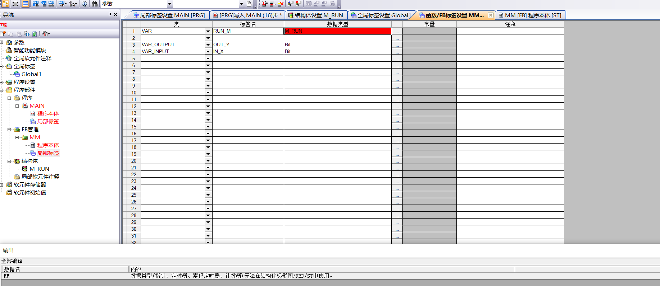
Task: Click the delete row icon with red X
Action: (x=281, y=4)
